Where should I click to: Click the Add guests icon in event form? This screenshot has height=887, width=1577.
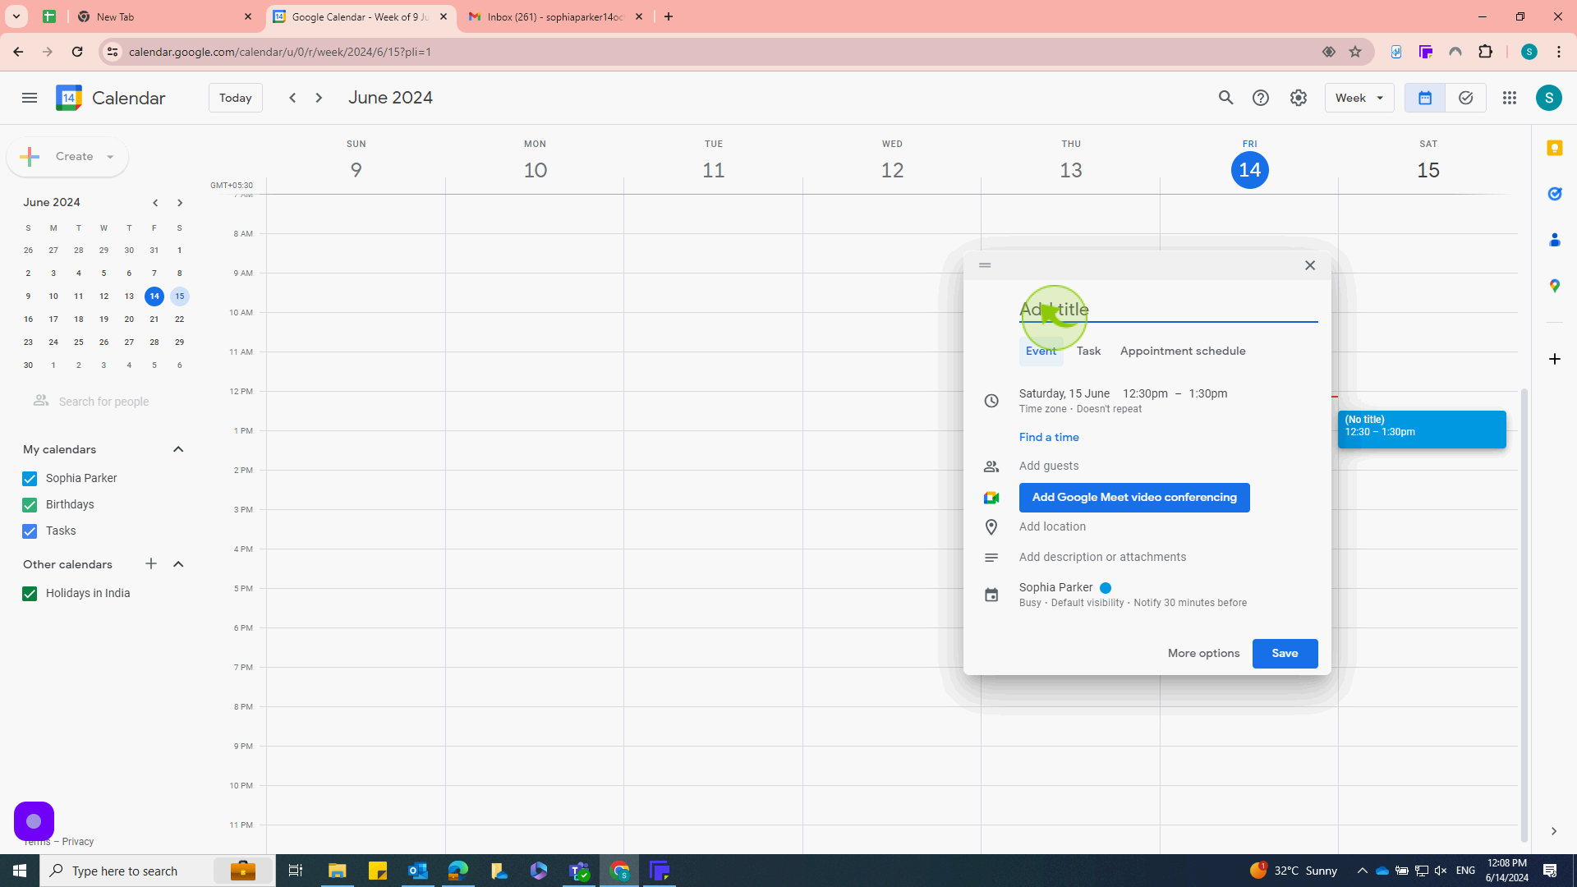pos(990,465)
